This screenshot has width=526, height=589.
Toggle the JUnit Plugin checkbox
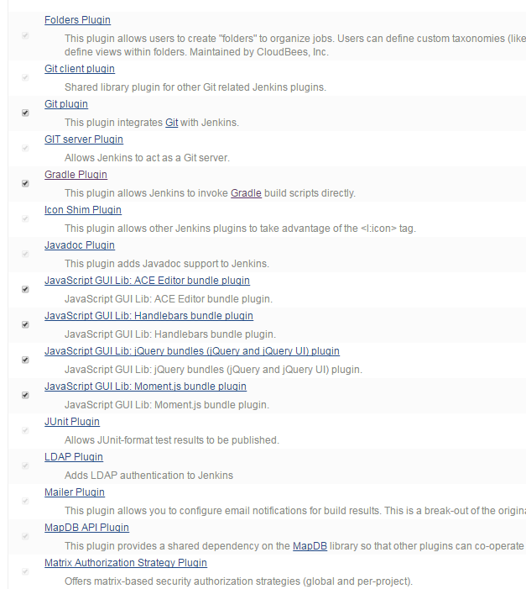pyautogui.click(x=25, y=431)
